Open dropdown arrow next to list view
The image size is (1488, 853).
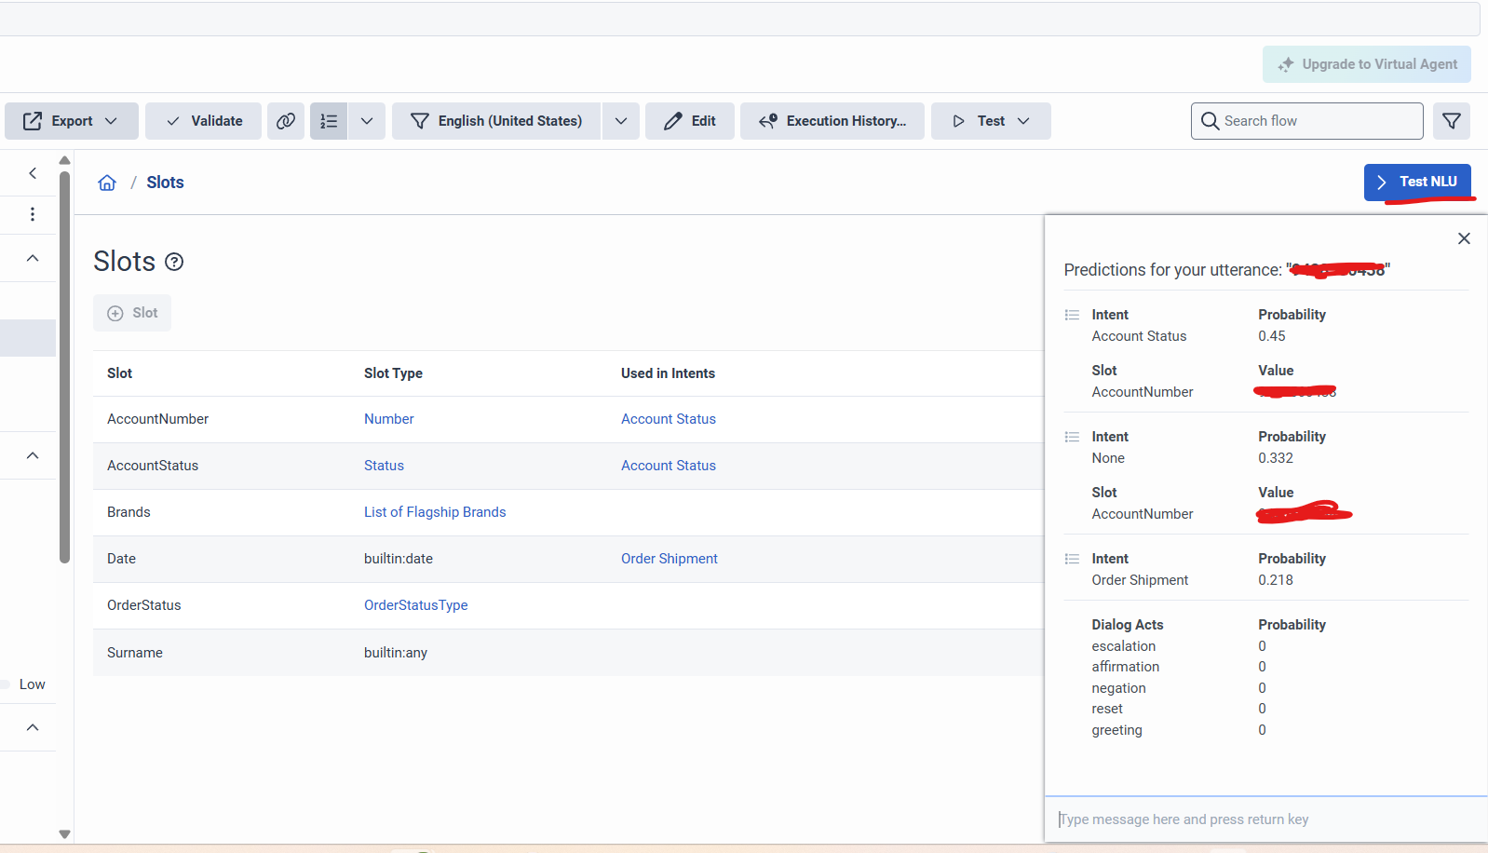coord(367,121)
